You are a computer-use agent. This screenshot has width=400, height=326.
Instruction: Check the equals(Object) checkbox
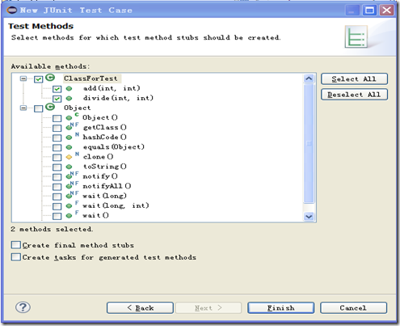(x=57, y=147)
